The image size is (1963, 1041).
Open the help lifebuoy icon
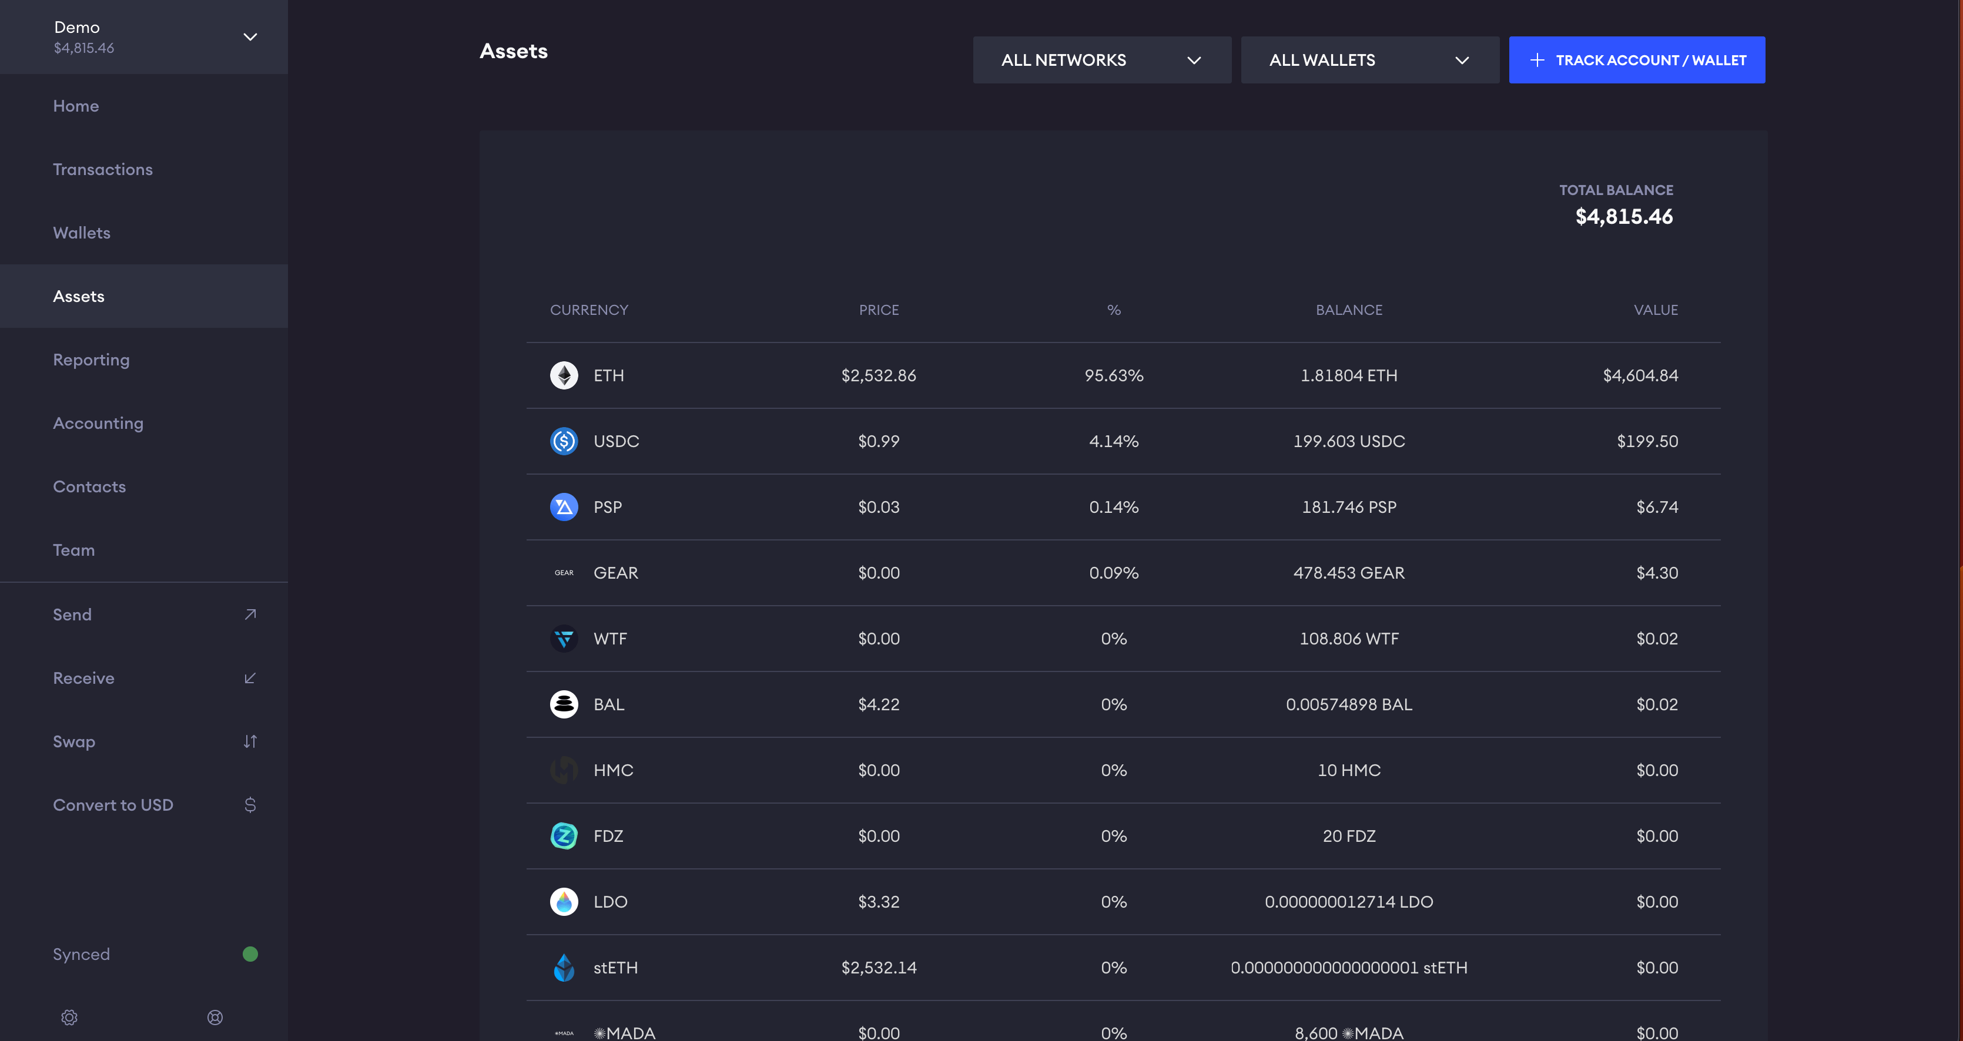(x=215, y=1018)
